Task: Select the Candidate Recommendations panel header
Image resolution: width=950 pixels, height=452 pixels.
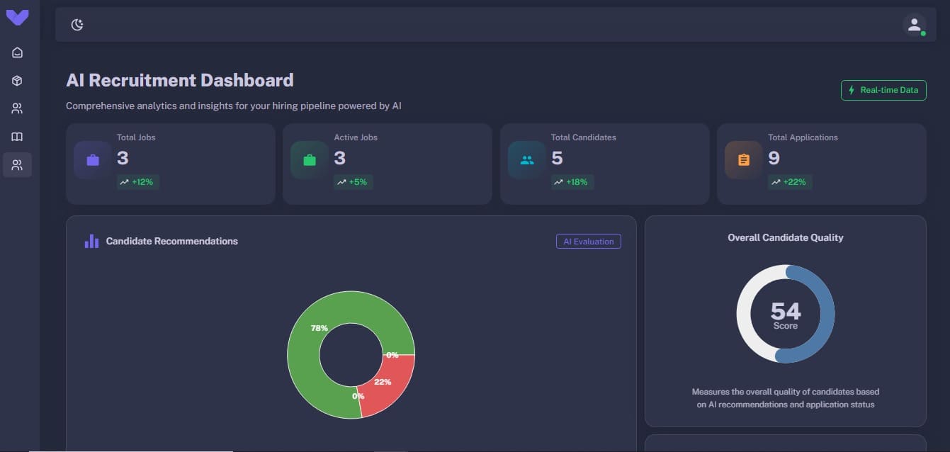Action: point(171,241)
